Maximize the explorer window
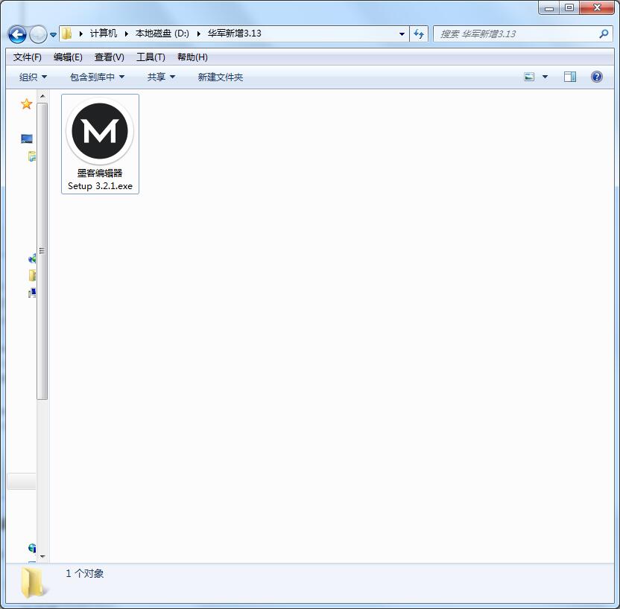The width and height of the screenshot is (620, 609). 569,8
